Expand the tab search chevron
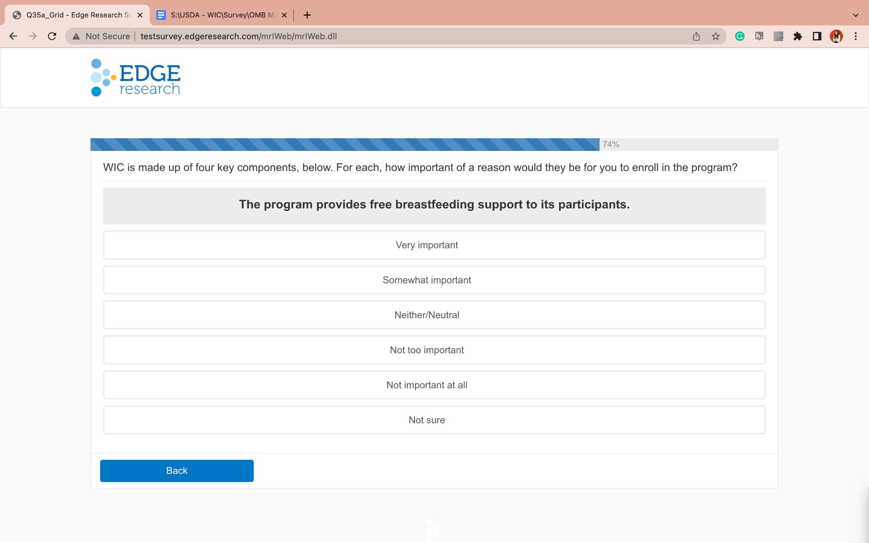Image resolution: width=869 pixels, height=543 pixels. click(x=855, y=15)
